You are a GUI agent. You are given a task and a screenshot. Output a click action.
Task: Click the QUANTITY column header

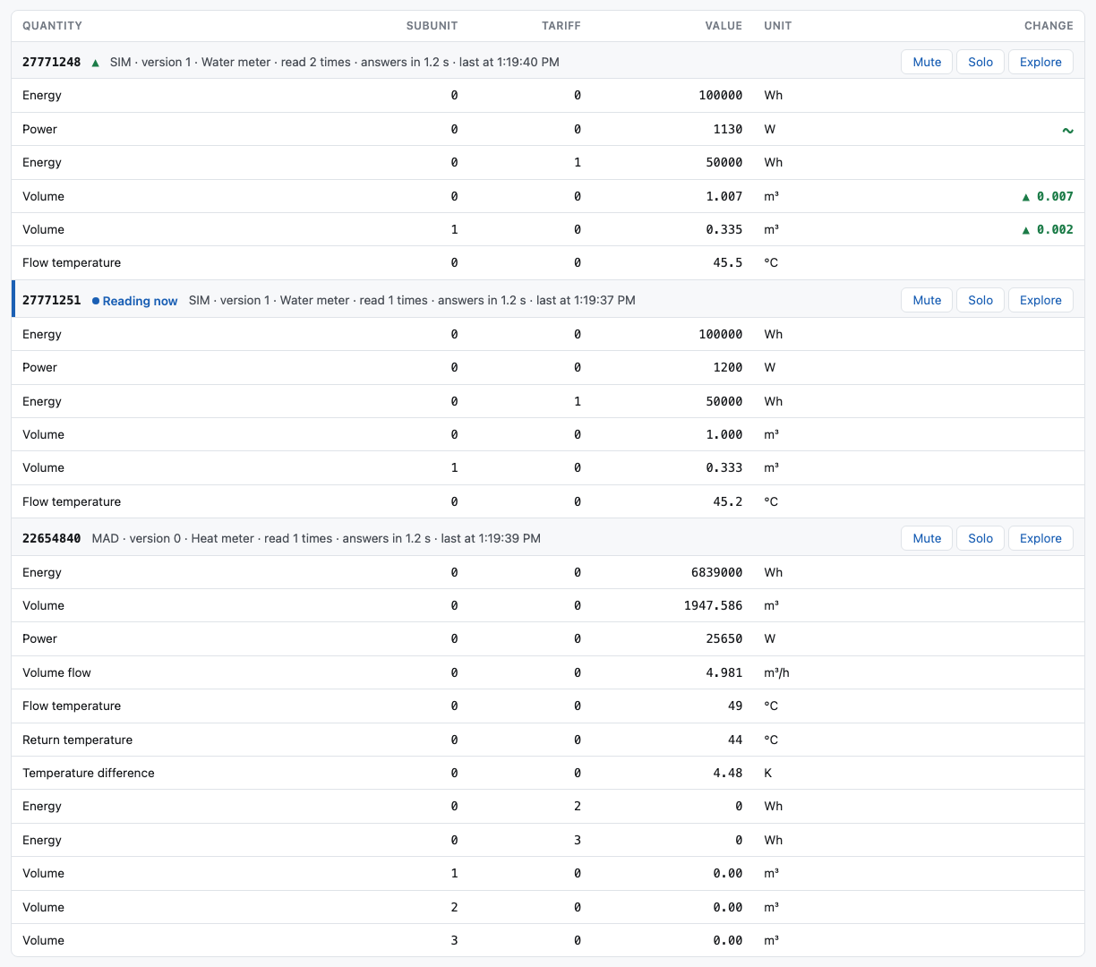pyautogui.click(x=52, y=26)
